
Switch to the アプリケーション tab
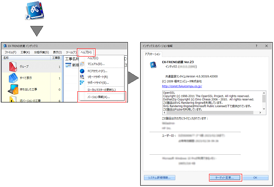[x=153, y=54]
